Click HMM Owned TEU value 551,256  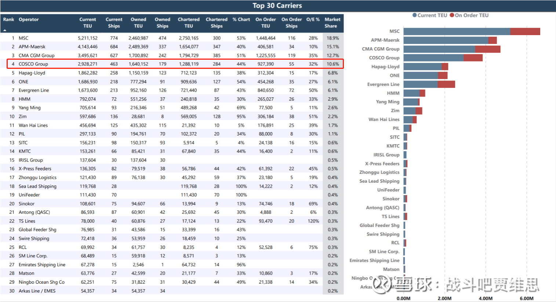[x=138, y=99]
